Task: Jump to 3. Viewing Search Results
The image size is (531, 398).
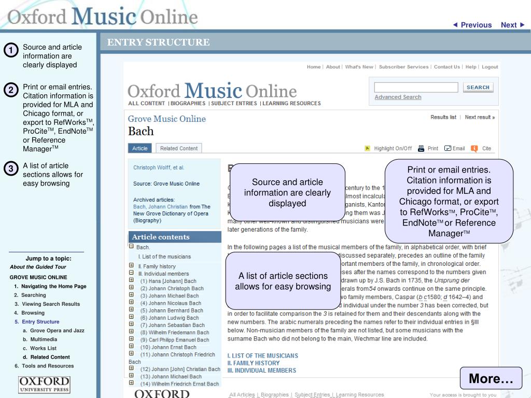Action: pos(47,304)
